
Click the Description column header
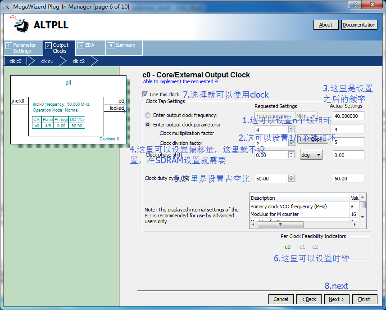point(300,198)
